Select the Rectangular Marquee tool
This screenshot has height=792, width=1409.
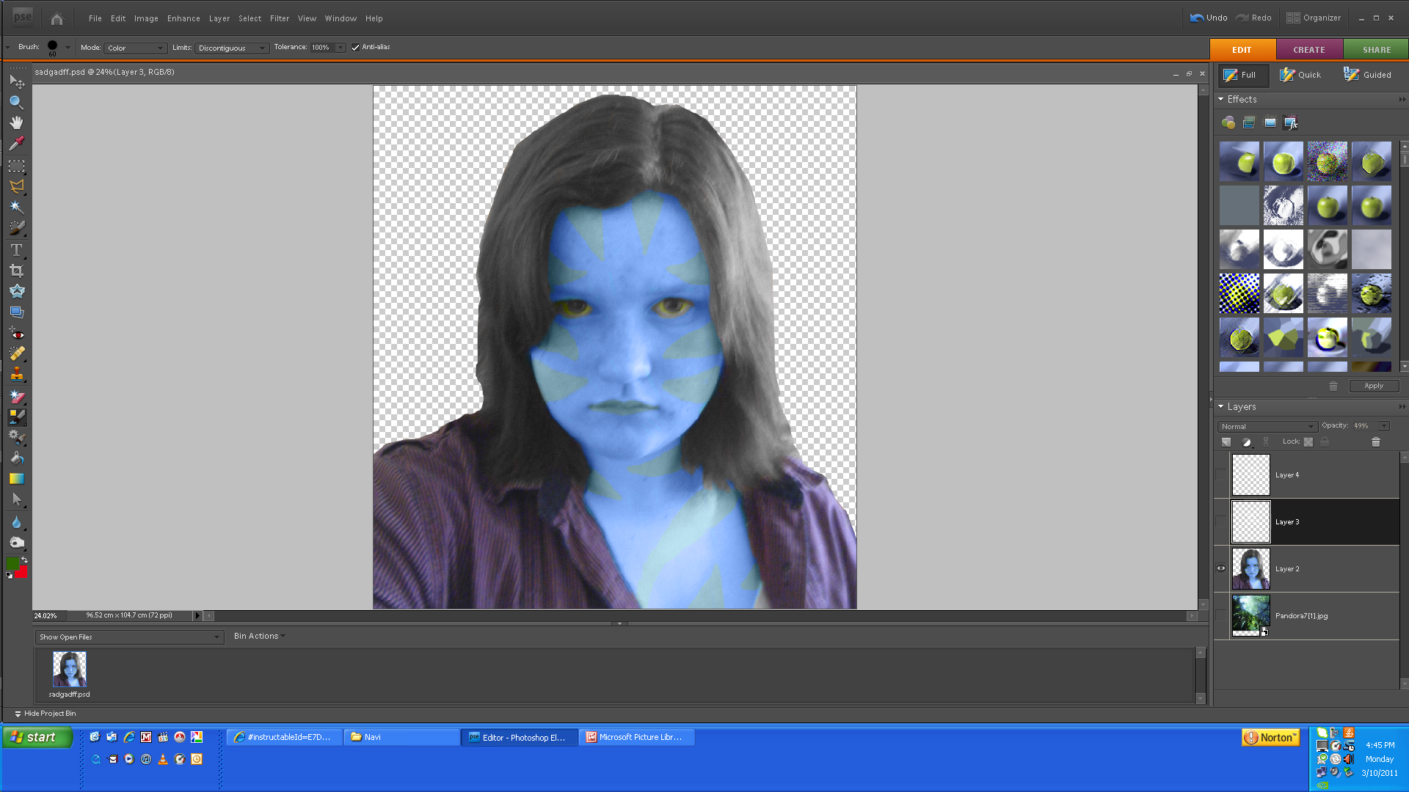(x=17, y=166)
